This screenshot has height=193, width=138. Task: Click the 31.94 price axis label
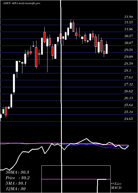point(128,17)
